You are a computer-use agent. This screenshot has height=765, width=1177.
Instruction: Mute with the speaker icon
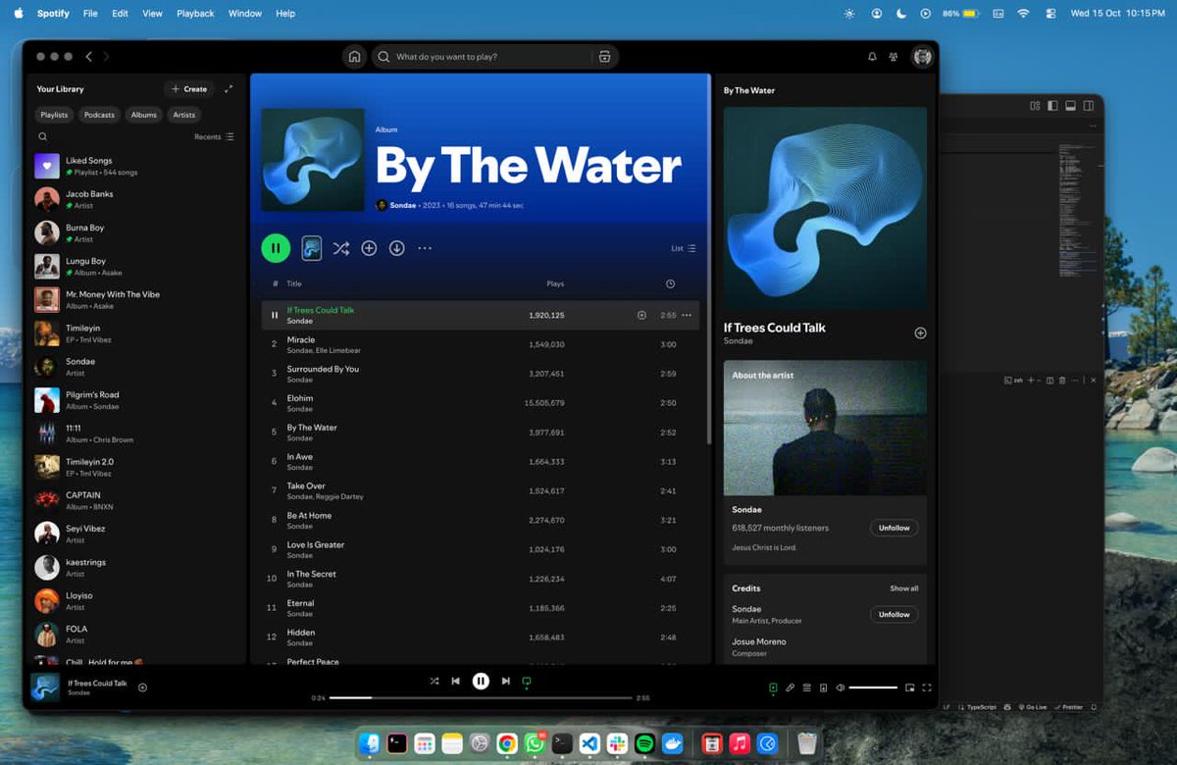pos(841,688)
